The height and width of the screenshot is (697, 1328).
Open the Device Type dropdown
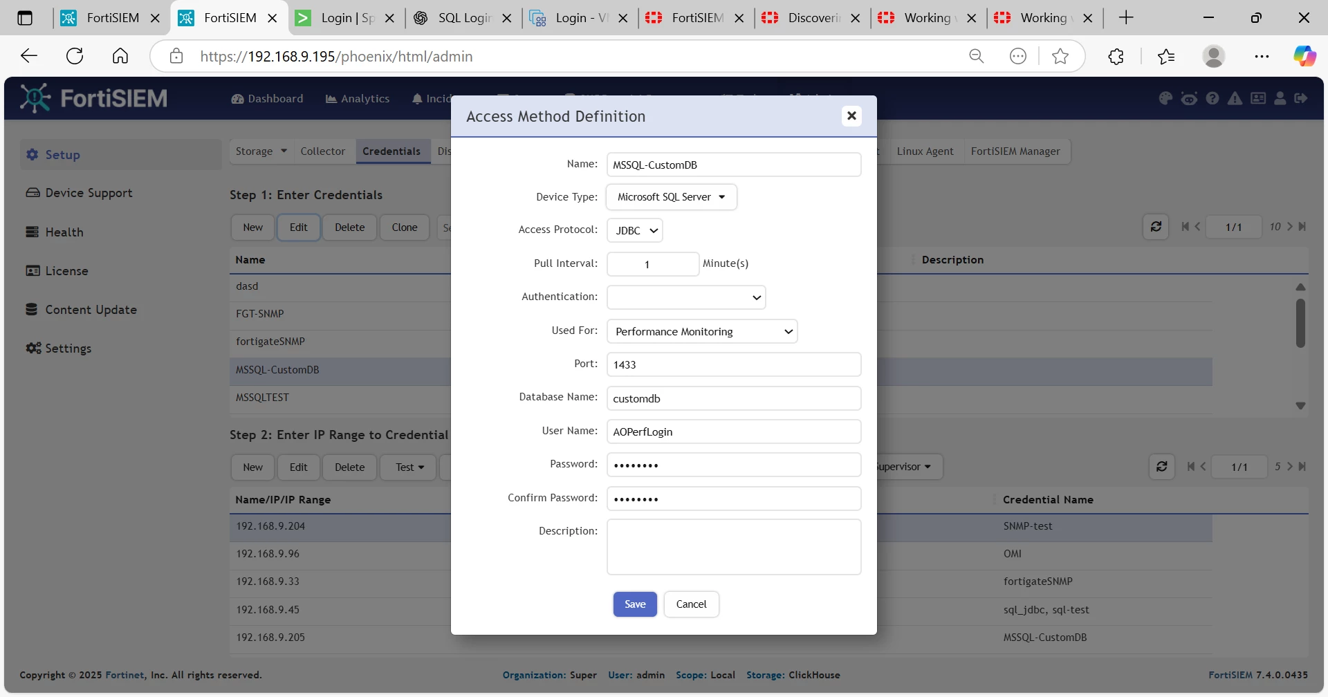click(x=672, y=197)
